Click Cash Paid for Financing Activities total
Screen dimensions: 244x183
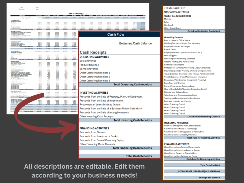click(194, 159)
